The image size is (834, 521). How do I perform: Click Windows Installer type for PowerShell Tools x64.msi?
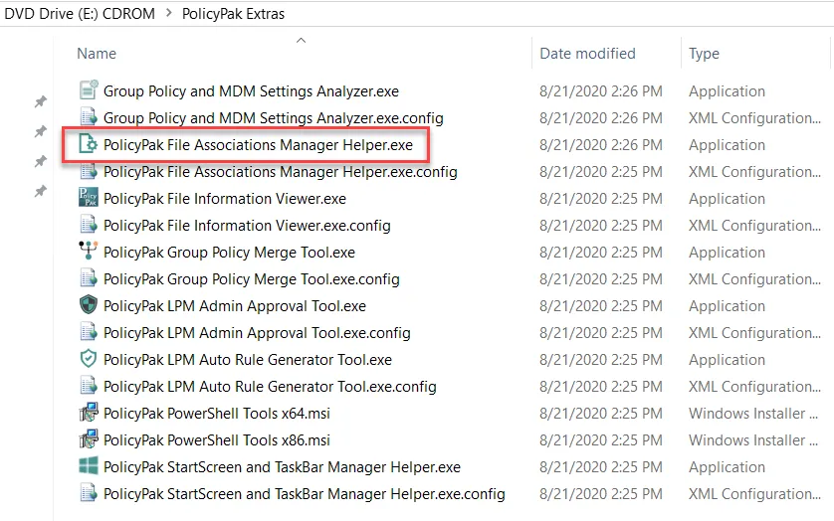[753, 414]
